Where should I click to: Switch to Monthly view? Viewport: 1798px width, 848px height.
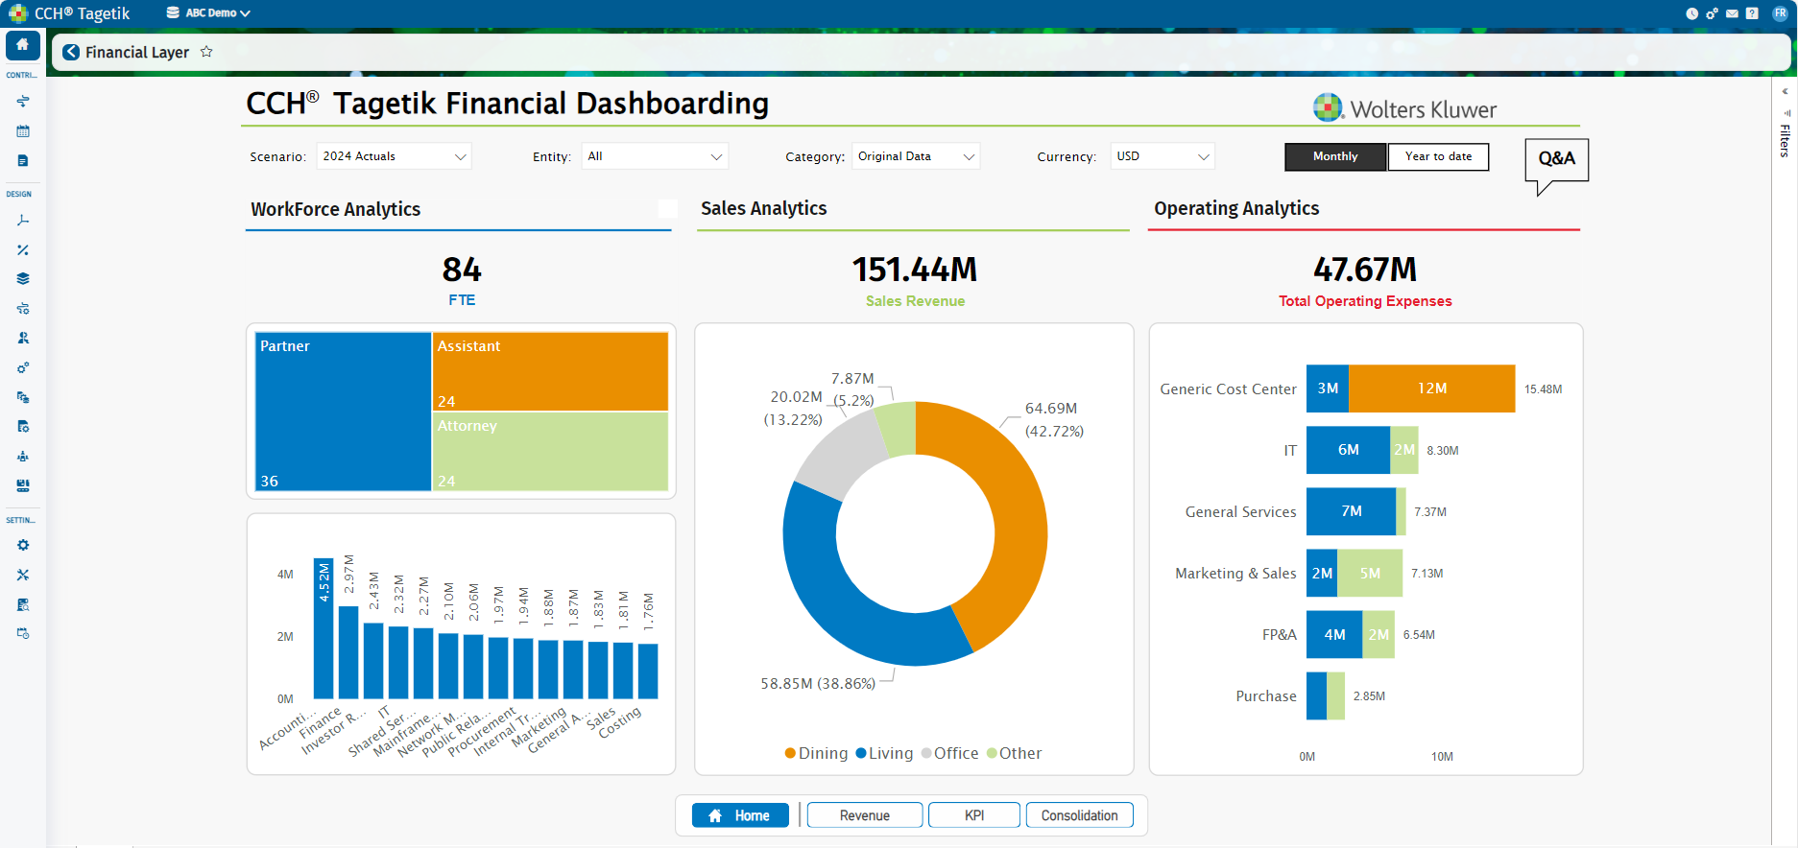[x=1334, y=156]
